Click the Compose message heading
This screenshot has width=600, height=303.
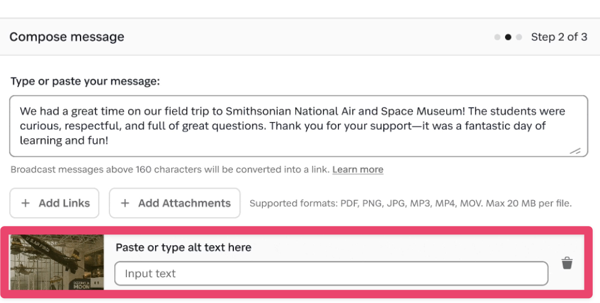coord(67,37)
